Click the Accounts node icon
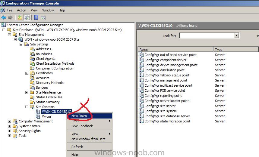The width and height of the screenshot is (259, 157). (x=32, y=78)
